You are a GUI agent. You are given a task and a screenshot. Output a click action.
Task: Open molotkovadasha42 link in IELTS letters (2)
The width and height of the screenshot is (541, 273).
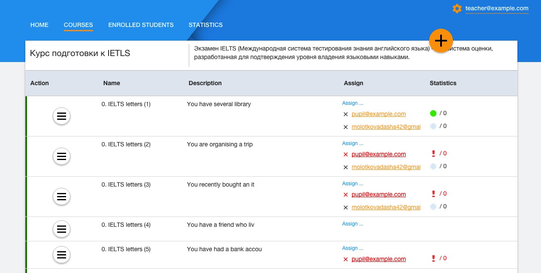(x=386, y=167)
